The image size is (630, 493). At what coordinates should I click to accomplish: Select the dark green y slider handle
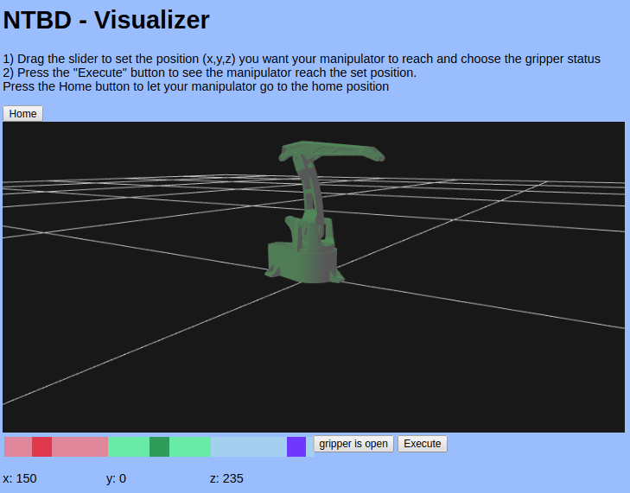159,446
